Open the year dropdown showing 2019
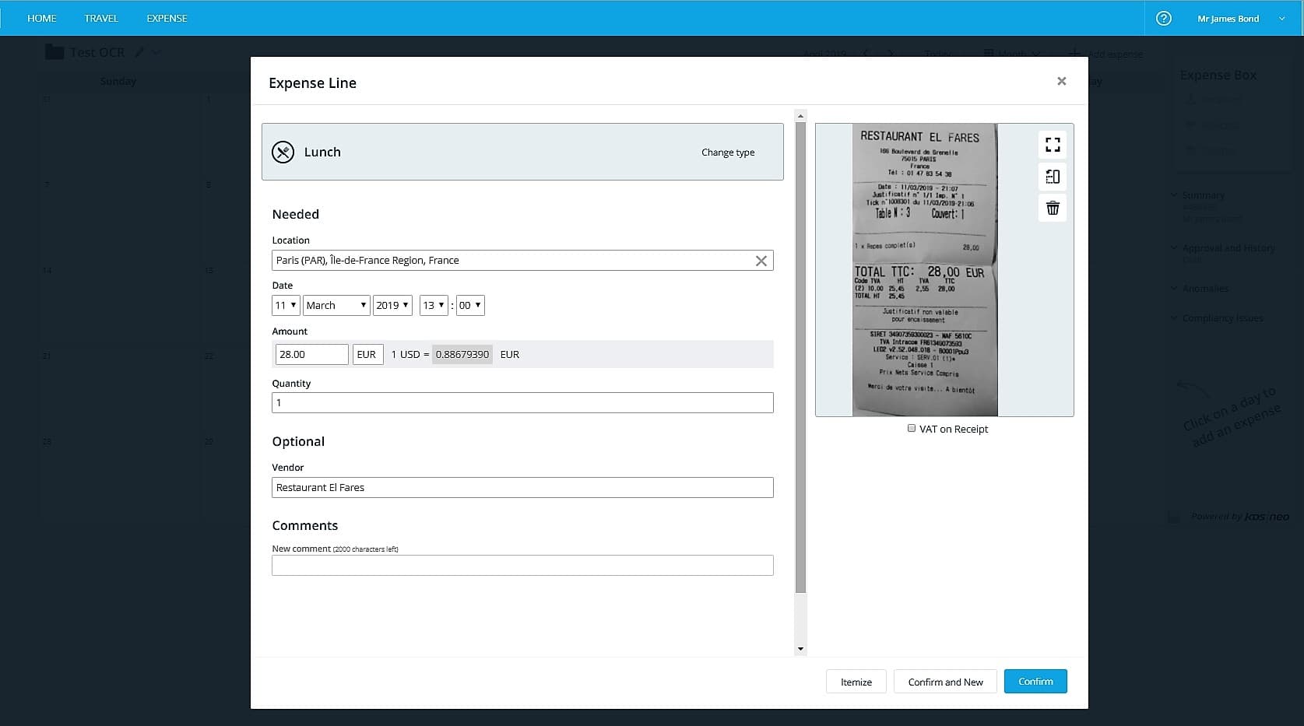Viewport: 1304px width, 726px height. pyautogui.click(x=392, y=305)
